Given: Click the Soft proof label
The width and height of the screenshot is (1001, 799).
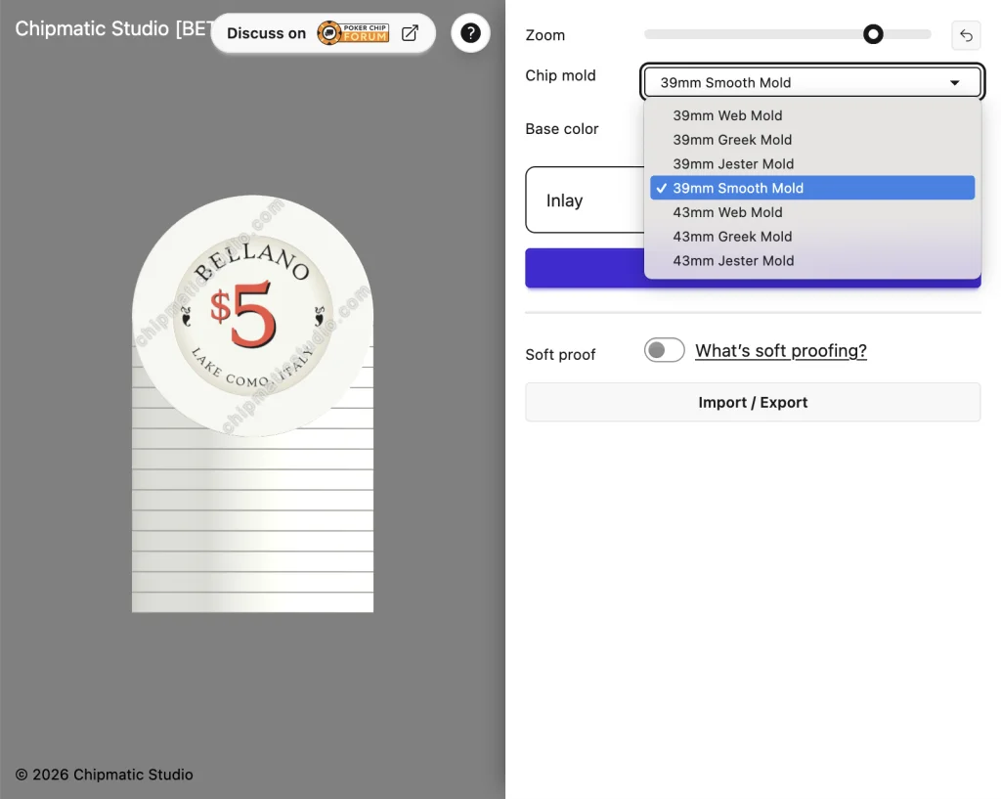Looking at the screenshot, I should (560, 354).
